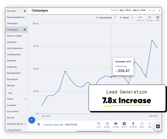Open Overview in the sidebar
This screenshot has height=139, width=167.
coord(11,11)
